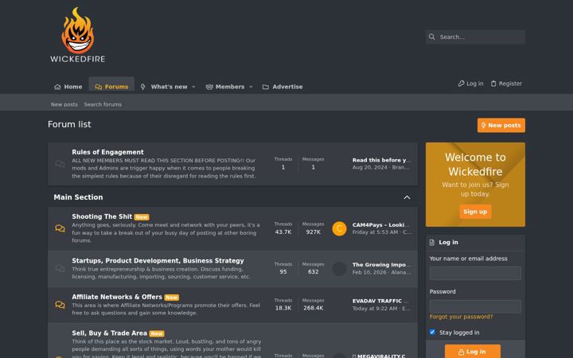Open latest post CAM4Pays - Looki...
Image resolution: width=573 pixels, height=358 pixels.
[x=380, y=224]
